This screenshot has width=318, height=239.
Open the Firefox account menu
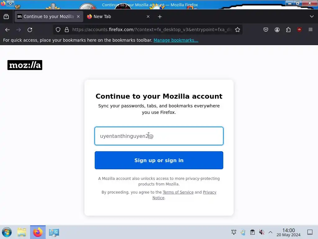pyautogui.click(x=277, y=30)
